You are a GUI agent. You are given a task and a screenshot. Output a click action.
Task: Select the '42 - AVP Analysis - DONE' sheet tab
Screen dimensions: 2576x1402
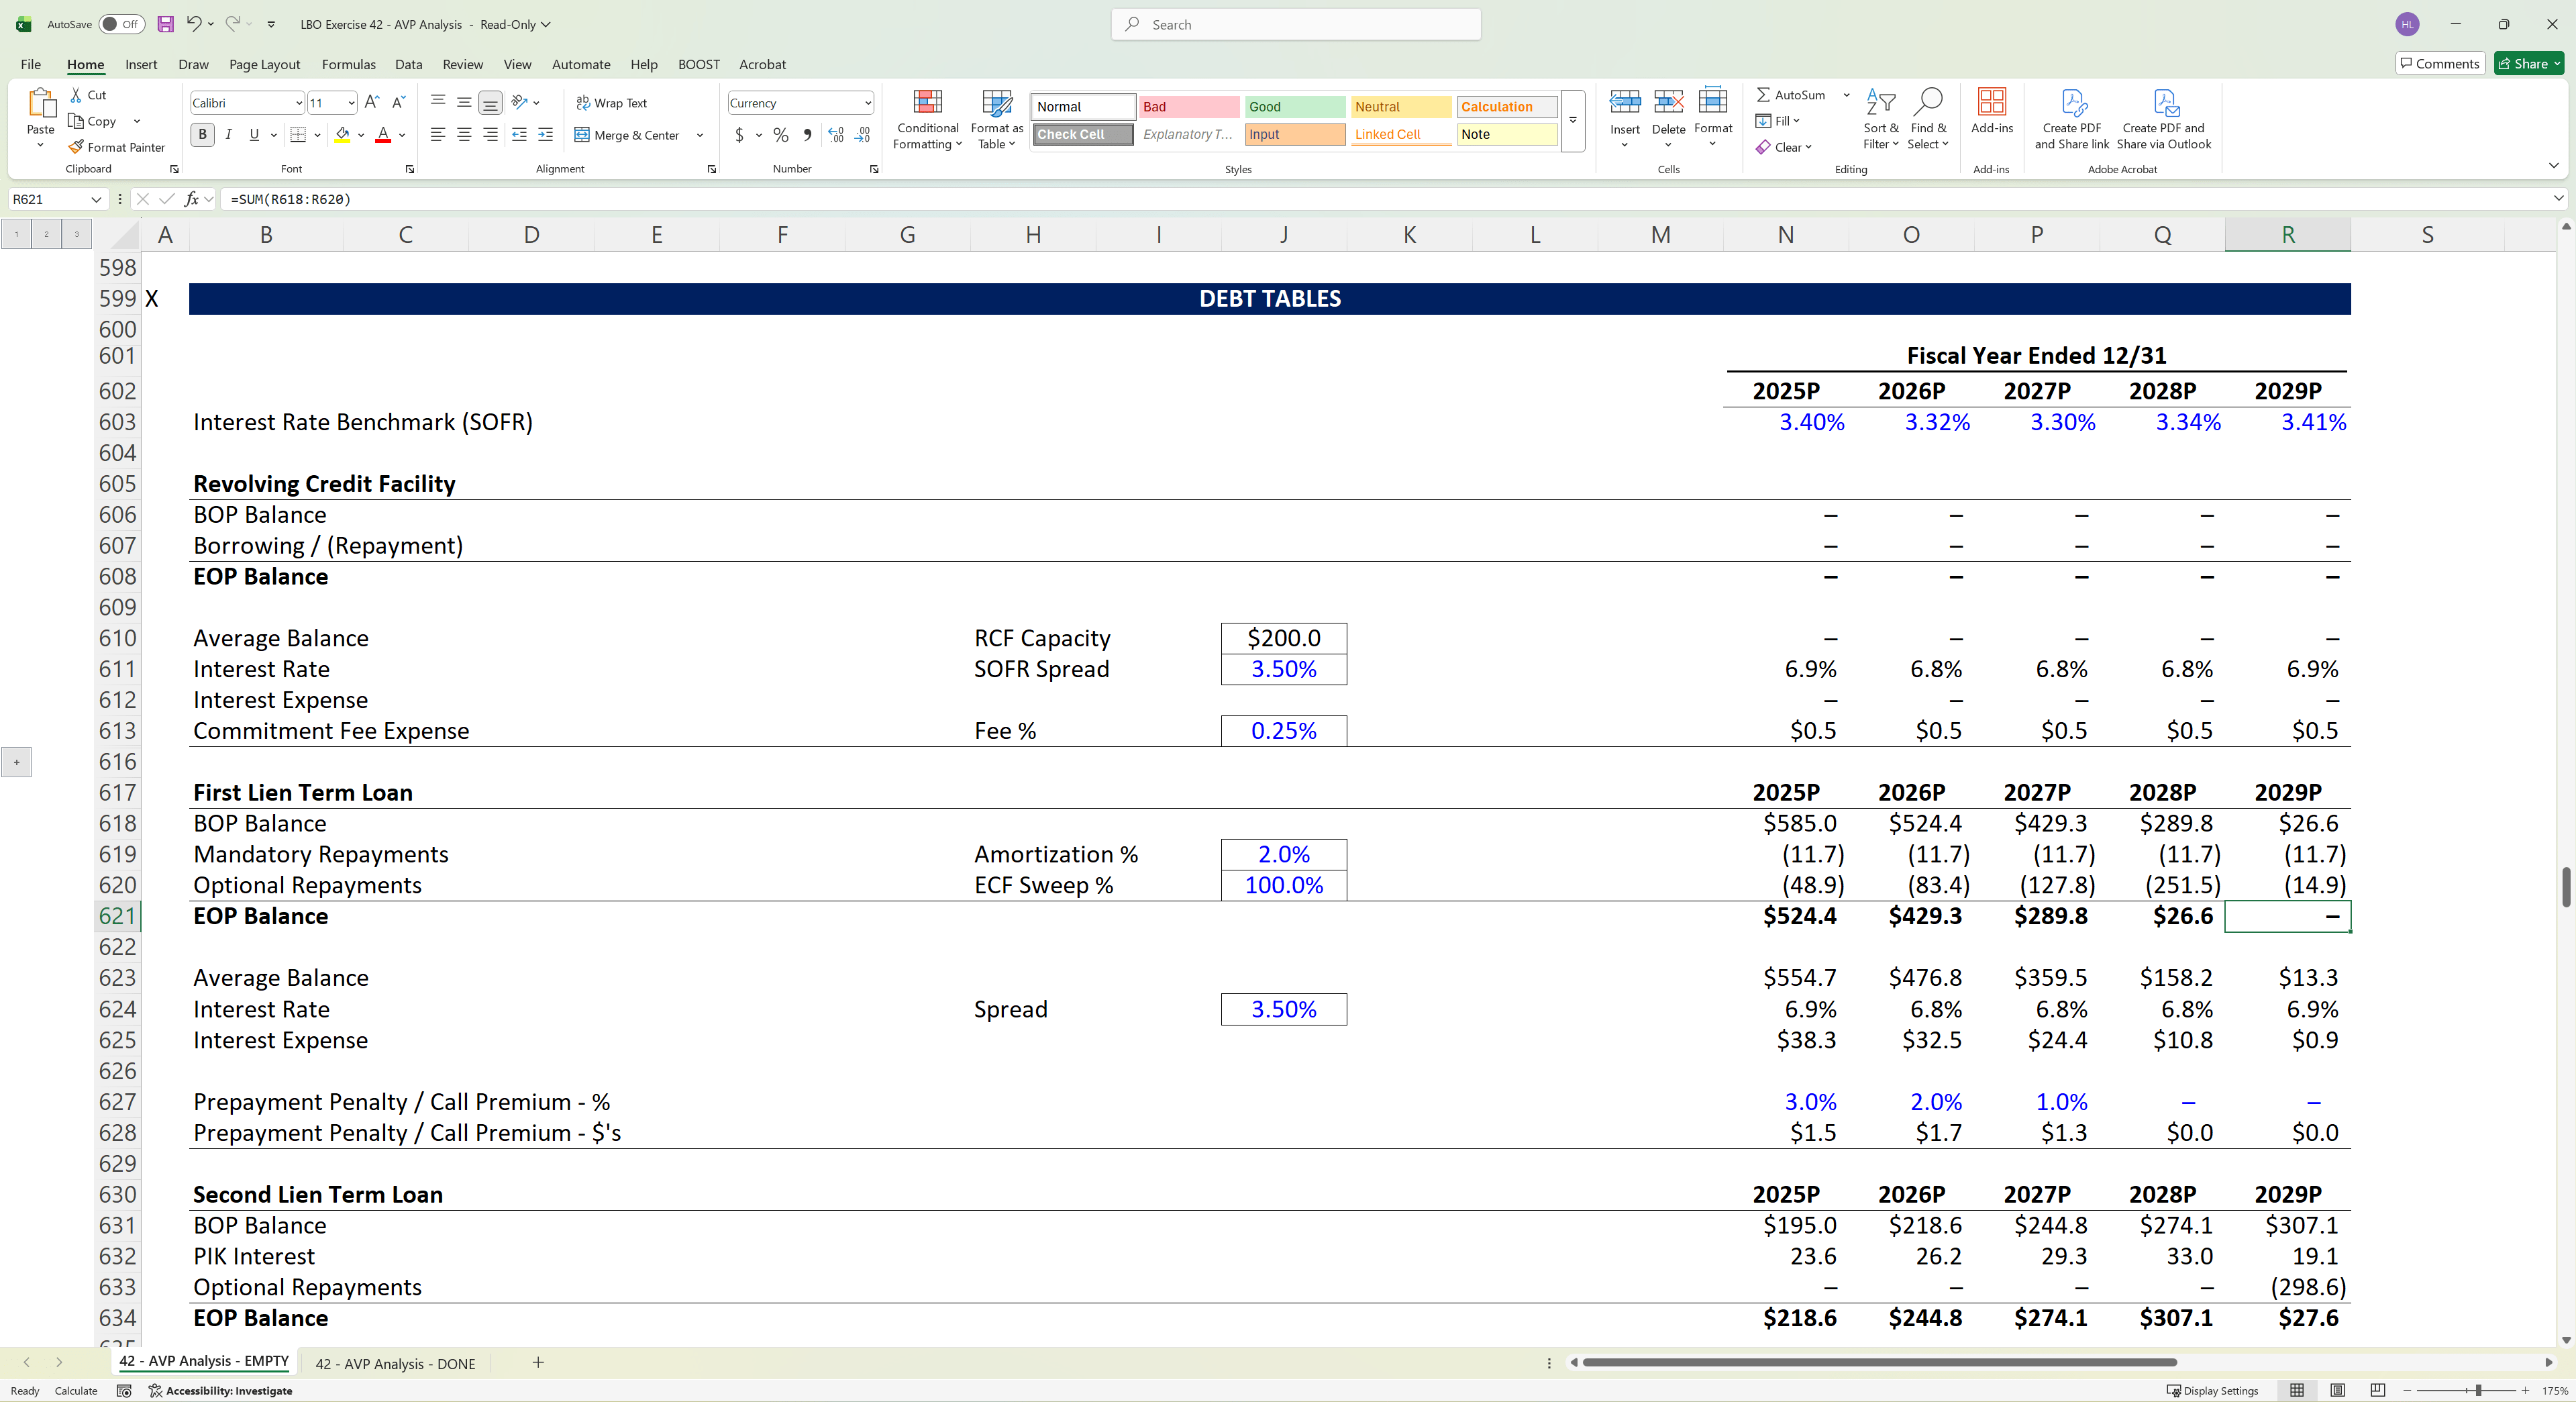point(396,1363)
